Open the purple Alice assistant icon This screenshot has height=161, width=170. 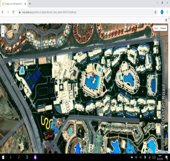point(35,157)
